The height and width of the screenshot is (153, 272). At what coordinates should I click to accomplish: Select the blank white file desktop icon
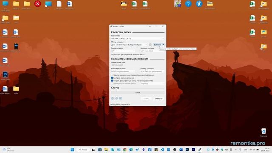59,4
